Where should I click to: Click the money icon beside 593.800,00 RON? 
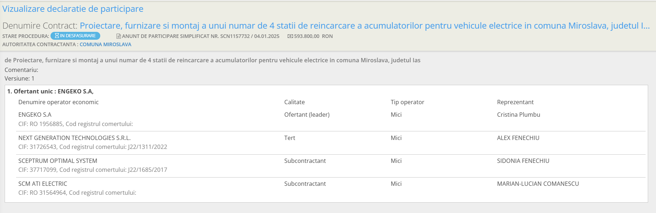point(290,36)
